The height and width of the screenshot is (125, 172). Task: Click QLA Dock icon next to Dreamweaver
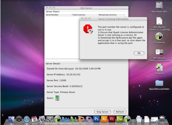point(127,119)
